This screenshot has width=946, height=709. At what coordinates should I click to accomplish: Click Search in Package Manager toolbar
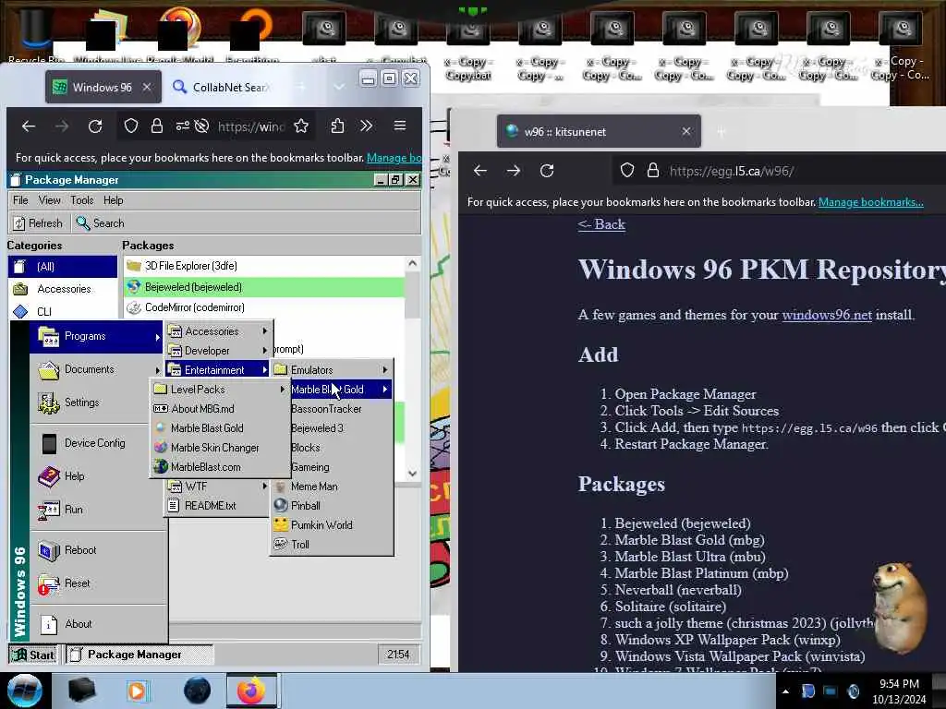point(100,223)
